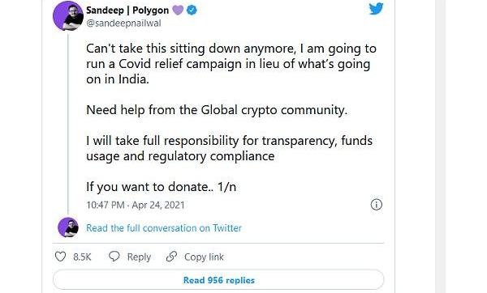This screenshot has width=487, height=293.
Task: Click the Copy link text
Action: 204,257
